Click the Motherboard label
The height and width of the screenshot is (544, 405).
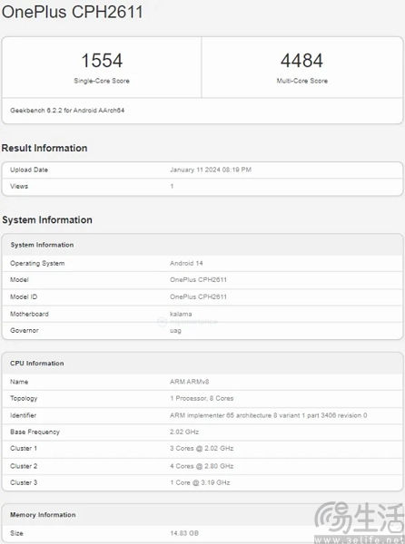click(29, 314)
